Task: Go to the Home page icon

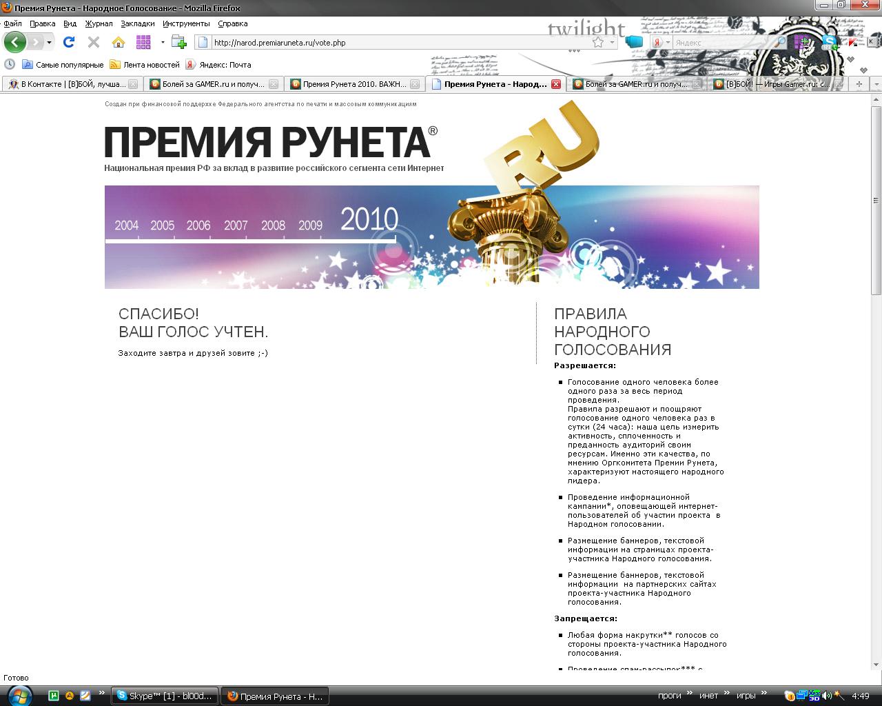Action: (119, 42)
